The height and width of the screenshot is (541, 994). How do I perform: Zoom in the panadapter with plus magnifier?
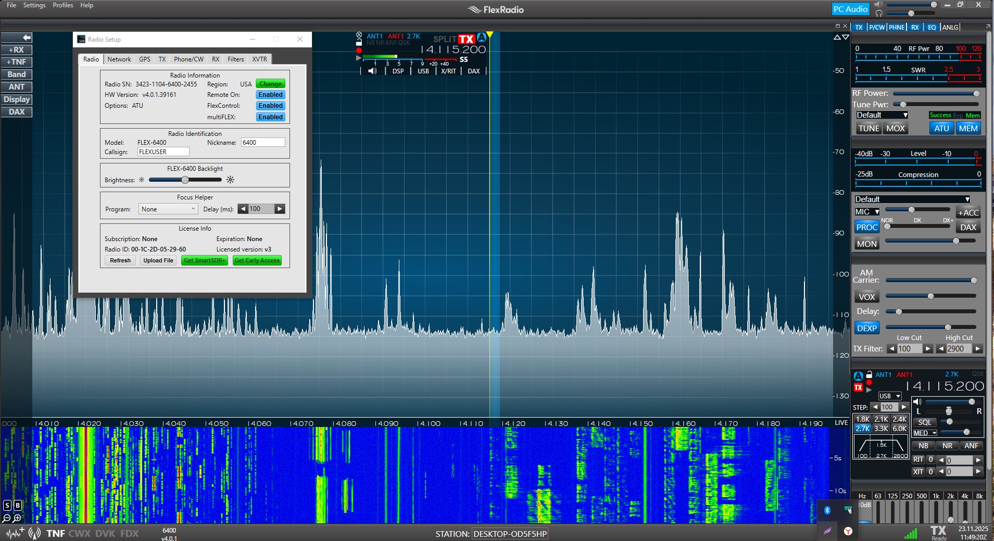click(17, 518)
